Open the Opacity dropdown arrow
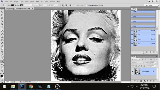This screenshot has width=160, height=90. pyautogui.click(x=156, y=62)
